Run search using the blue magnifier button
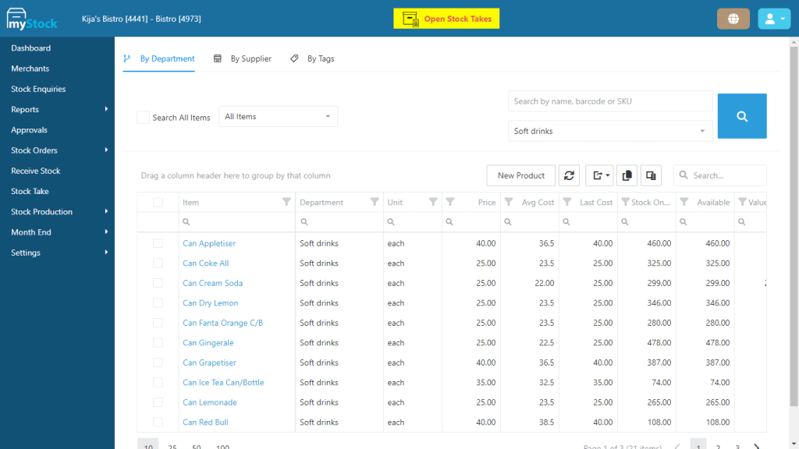This screenshot has width=799, height=449. click(741, 115)
